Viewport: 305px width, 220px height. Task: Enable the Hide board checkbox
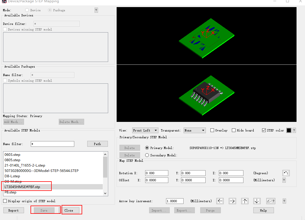pyautogui.click(x=234, y=130)
